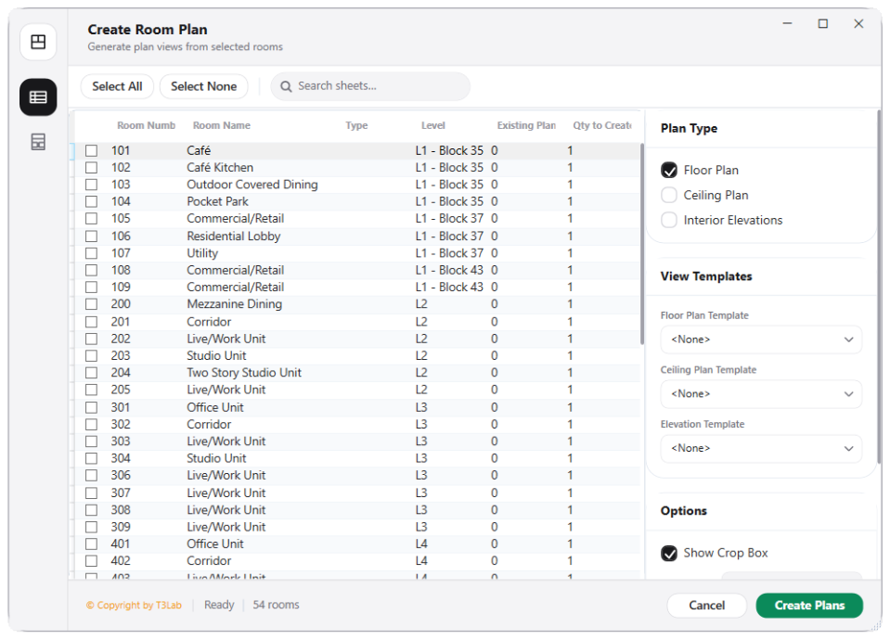This screenshot has width=890, height=640.
Task: Sort by the Type column header
Action: point(356,125)
